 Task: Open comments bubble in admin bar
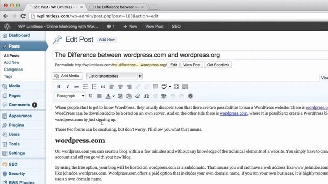[111, 26]
